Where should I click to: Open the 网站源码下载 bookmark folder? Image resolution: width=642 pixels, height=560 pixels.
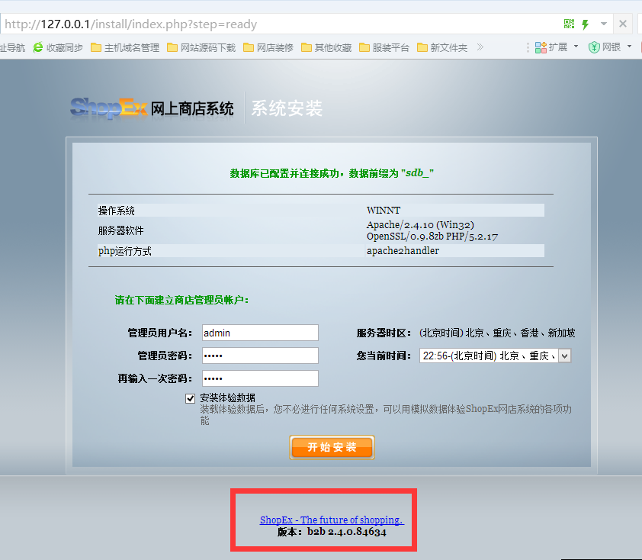tap(201, 47)
